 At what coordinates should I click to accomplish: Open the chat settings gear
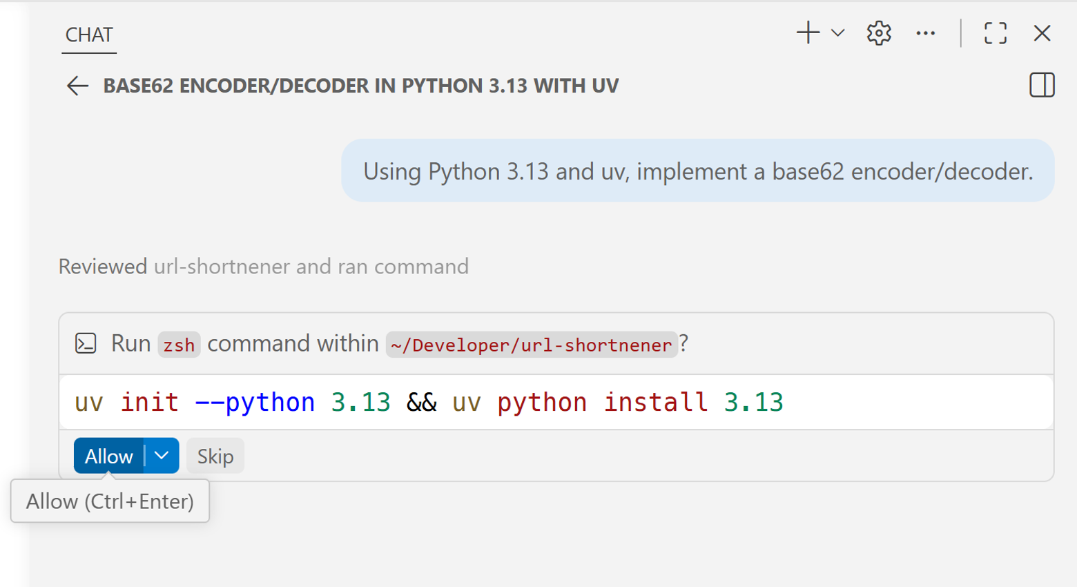(878, 32)
